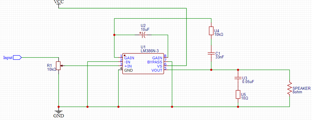Click the 'Input' label text

[x=8, y=58]
